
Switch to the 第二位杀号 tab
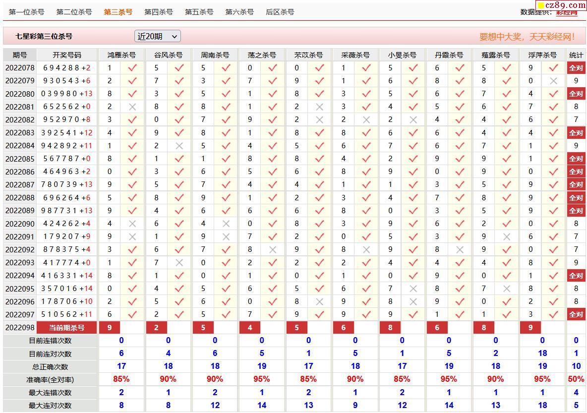(74, 12)
